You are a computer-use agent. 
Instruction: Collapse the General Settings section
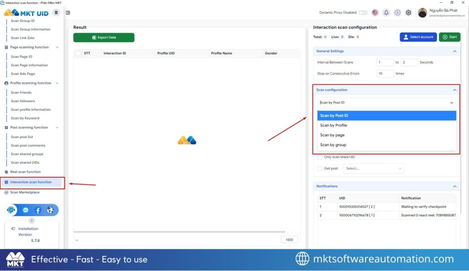[454, 51]
